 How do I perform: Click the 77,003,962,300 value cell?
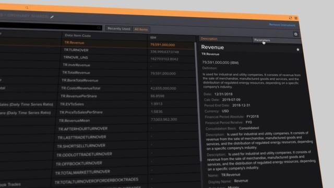(x=164, y=120)
